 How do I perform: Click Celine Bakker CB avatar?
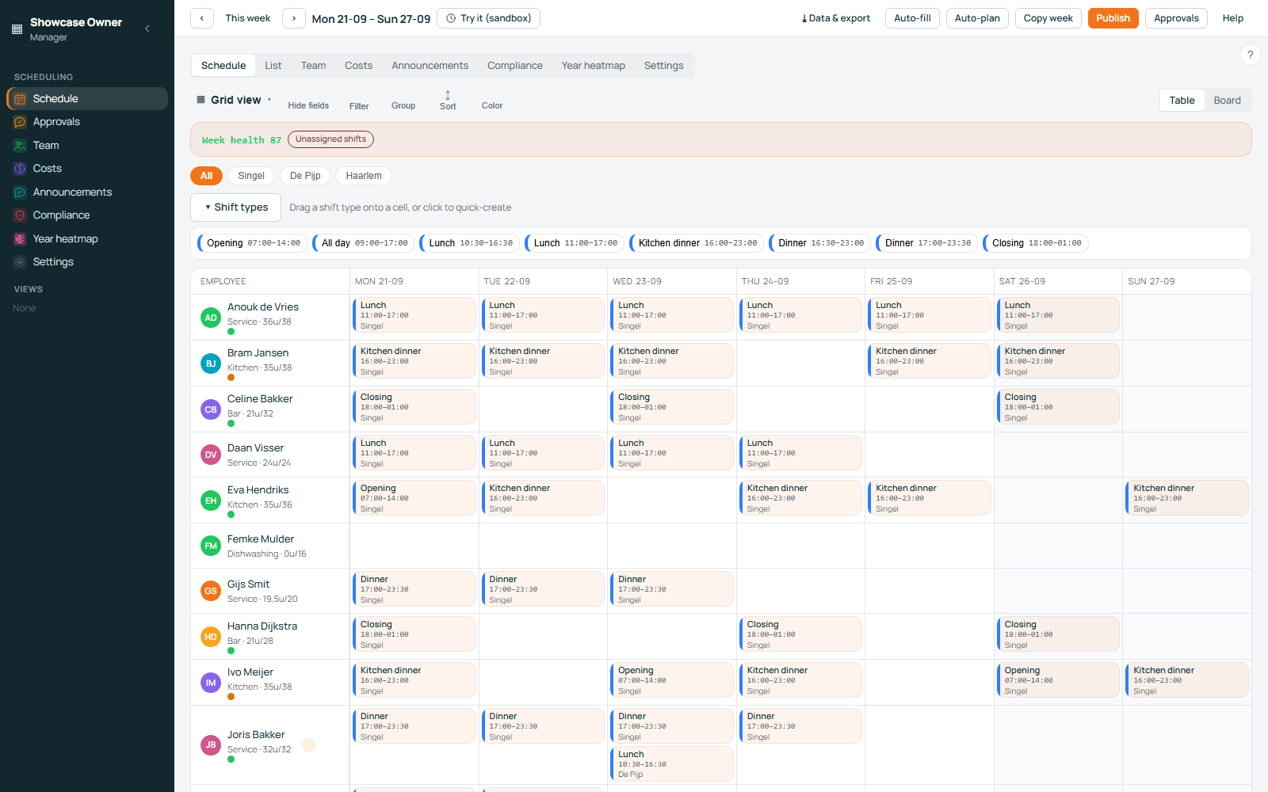pyautogui.click(x=211, y=409)
